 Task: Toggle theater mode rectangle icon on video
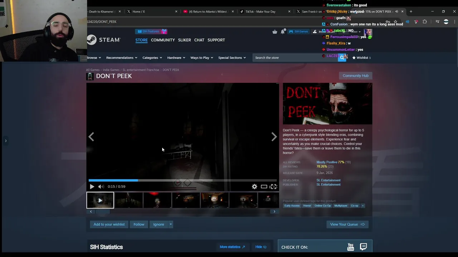tap(264, 186)
